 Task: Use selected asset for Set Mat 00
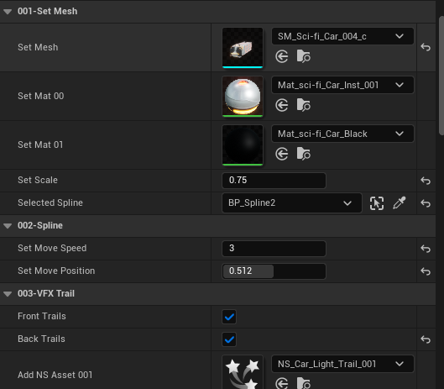coord(282,105)
